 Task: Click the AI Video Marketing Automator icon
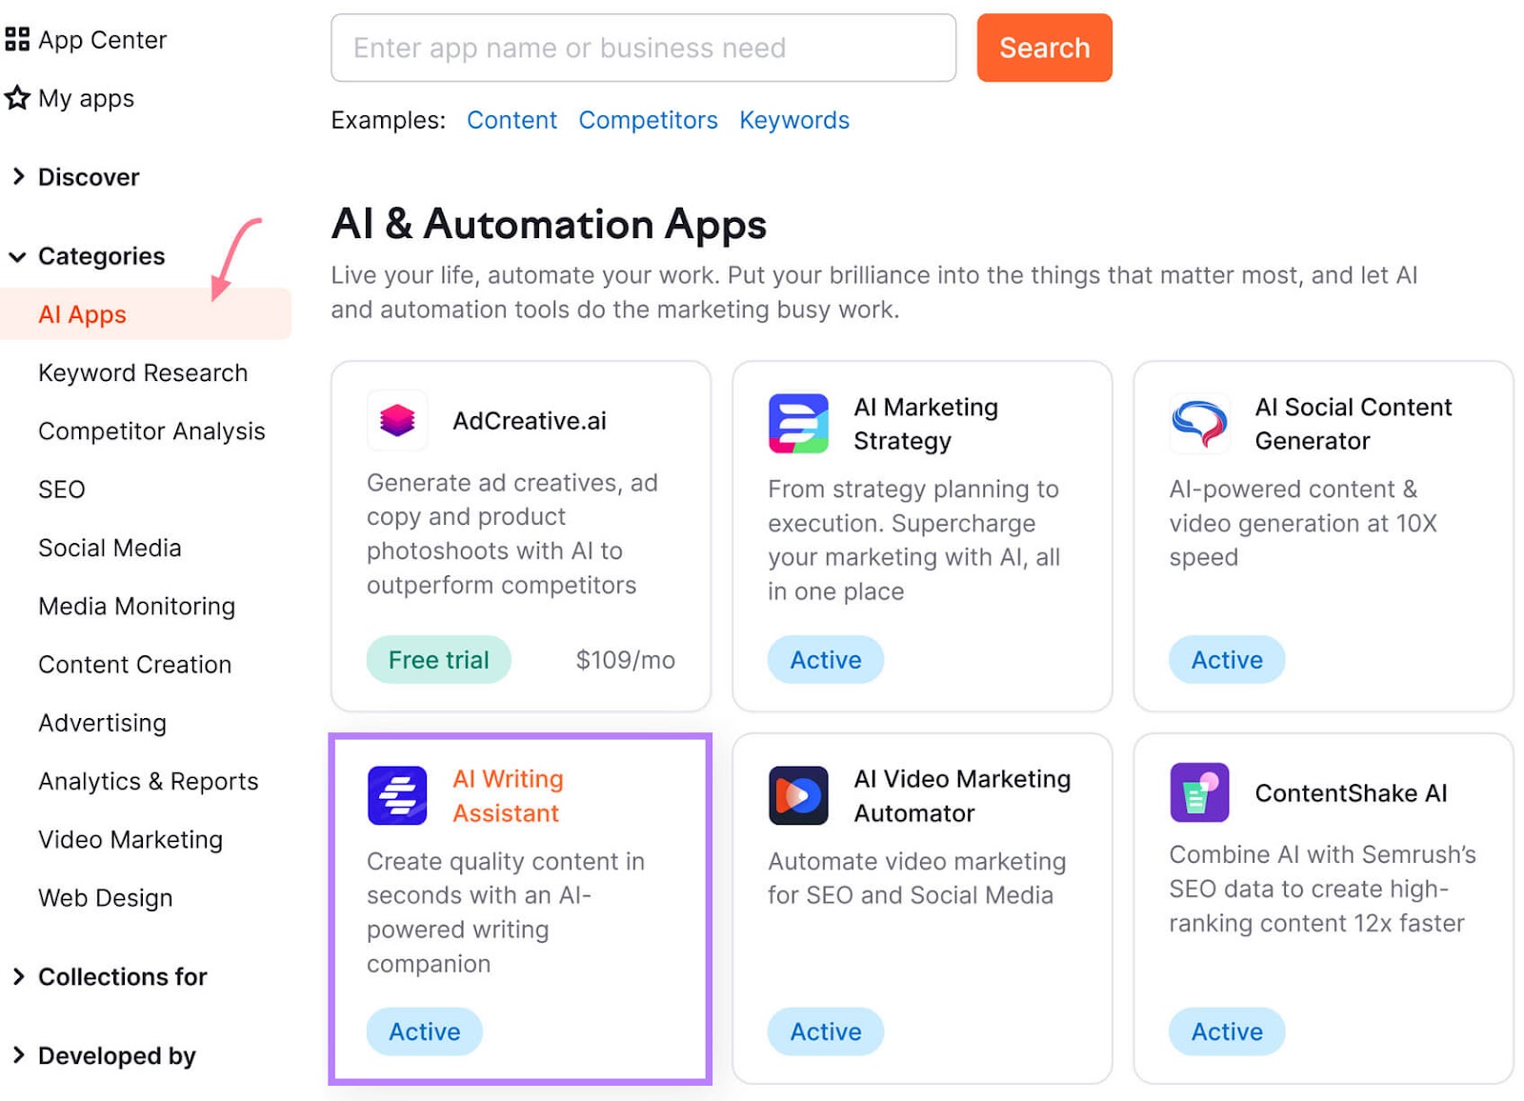[798, 794]
